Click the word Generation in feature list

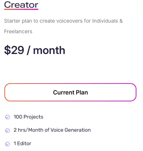coord(78,130)
